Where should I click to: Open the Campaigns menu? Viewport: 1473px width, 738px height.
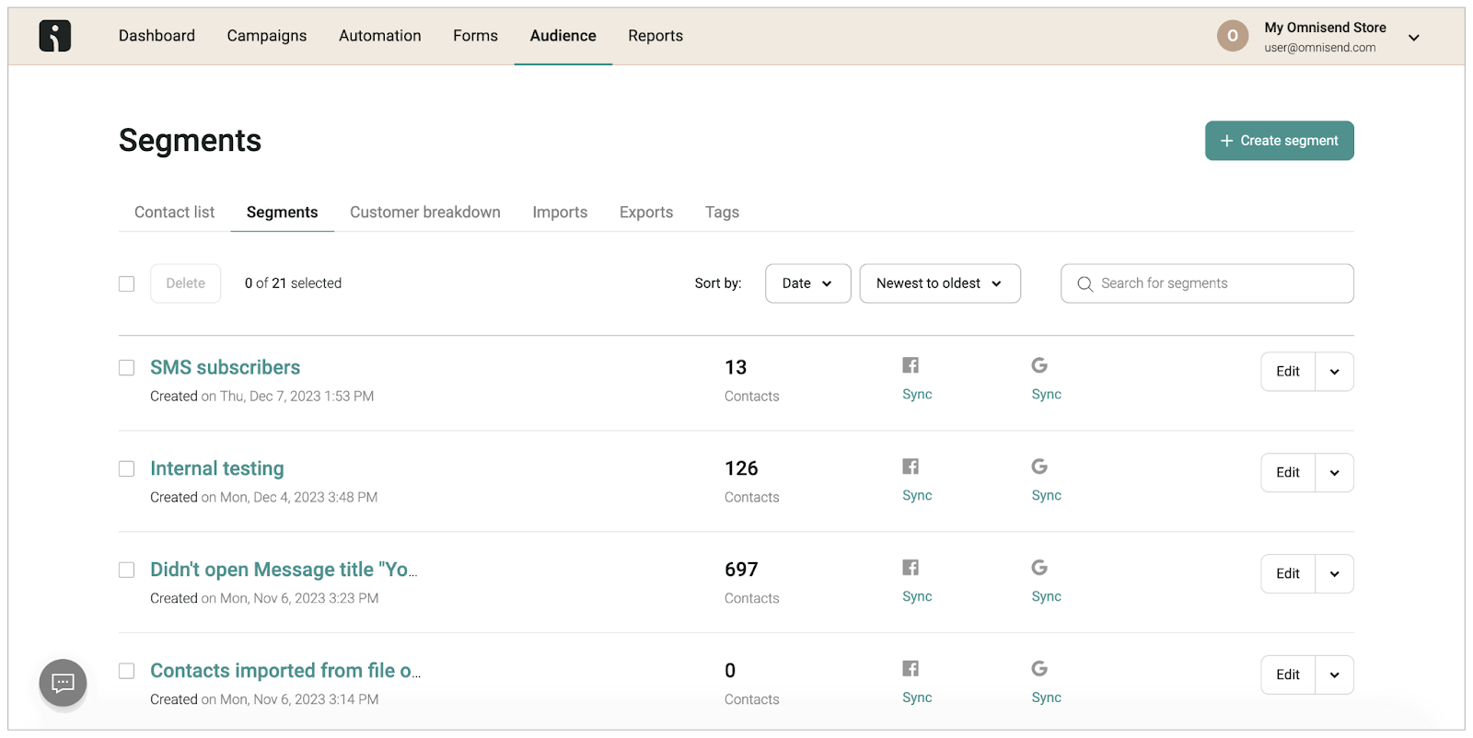[x=267, y=36]
